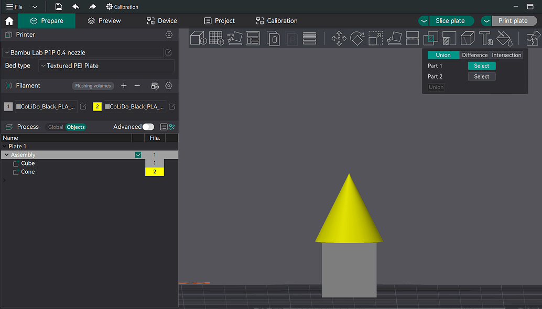Undo the last action
This screenshot has width=542, height=309.
(75, 7)
